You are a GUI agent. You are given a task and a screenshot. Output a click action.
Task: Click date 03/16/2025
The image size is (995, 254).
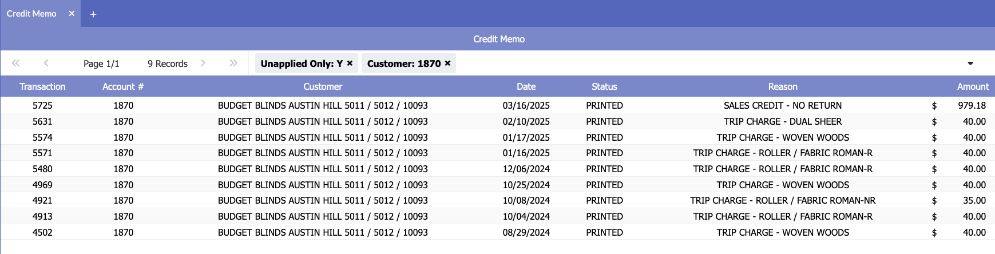click(x=526, y=105)
